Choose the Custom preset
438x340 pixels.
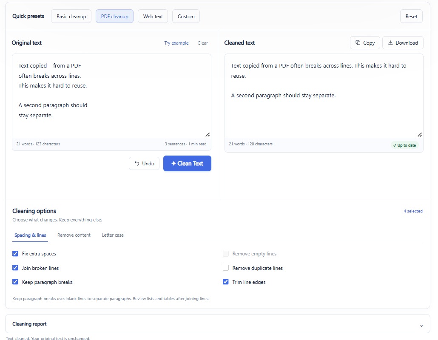186,17
